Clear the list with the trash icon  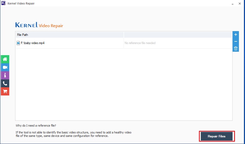pyautogui.click(x=236, y=48)
